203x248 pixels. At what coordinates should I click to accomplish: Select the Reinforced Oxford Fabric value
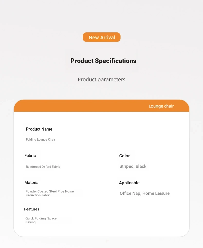[43, 167]
